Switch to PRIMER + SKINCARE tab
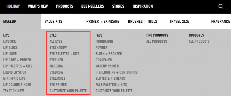Image resolution: width=231 pixels, height=96 pixels. click(x=103, y=22)
